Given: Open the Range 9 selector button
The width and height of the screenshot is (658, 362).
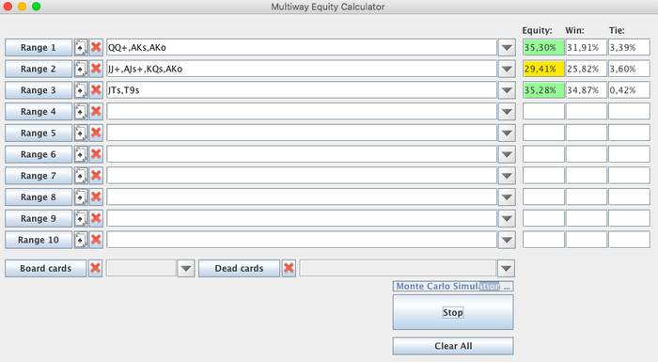Looking at the screenshot, I should point(39,219).
